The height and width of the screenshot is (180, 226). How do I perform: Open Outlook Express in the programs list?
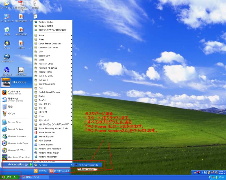(53, 145)
